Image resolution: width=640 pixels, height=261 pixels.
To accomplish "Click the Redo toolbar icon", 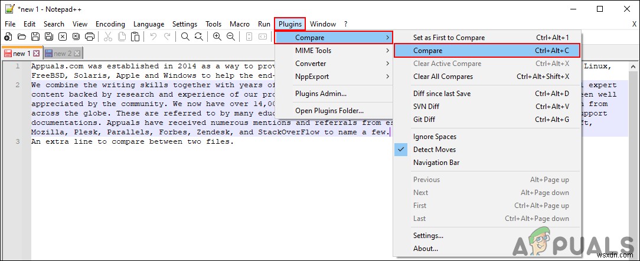I will [x=167, y=37].
